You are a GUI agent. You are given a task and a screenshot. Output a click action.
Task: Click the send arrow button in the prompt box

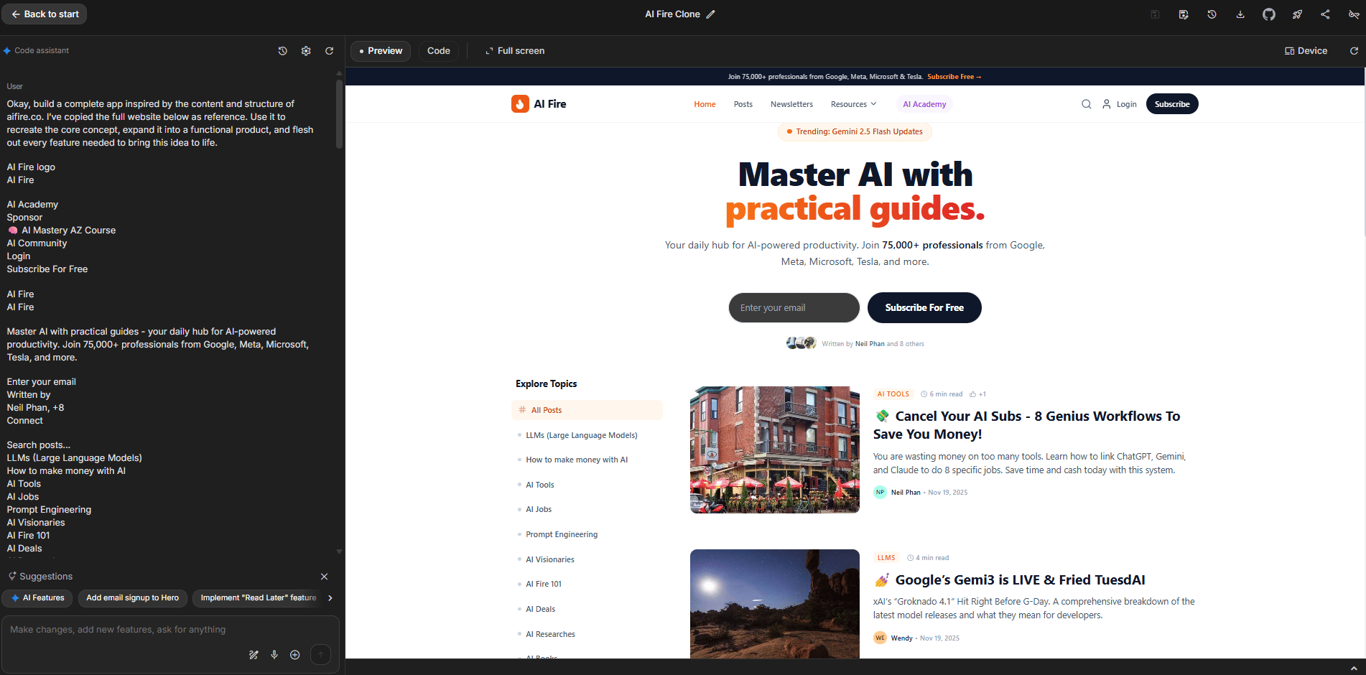click(x=320, y=654)
